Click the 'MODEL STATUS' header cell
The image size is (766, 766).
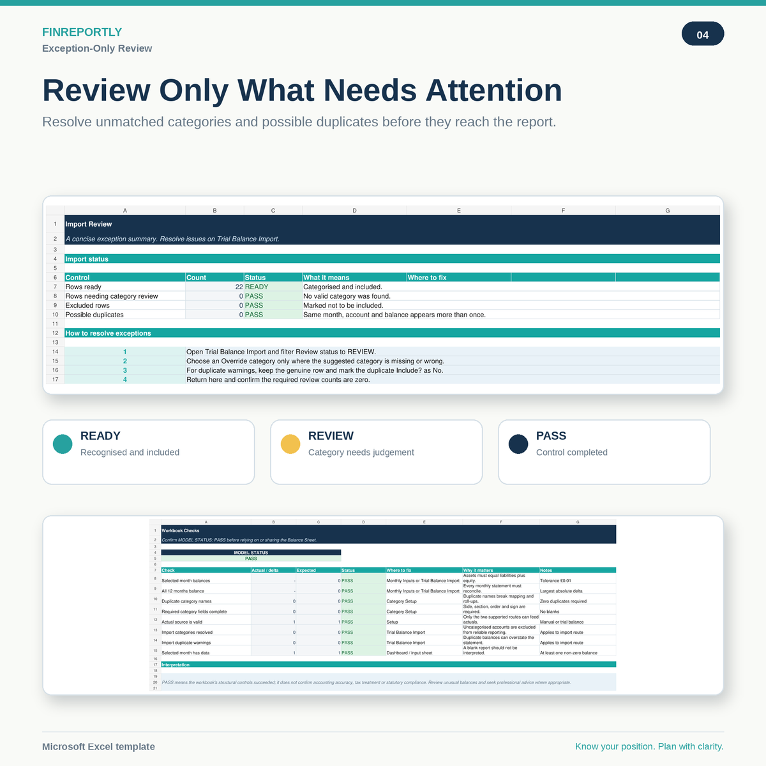251,553
